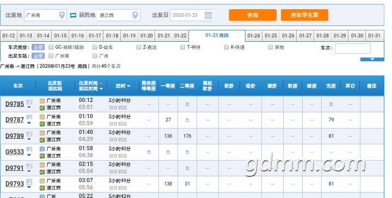
Task: Click the destination location pin icon
Action: pos(135,15)
